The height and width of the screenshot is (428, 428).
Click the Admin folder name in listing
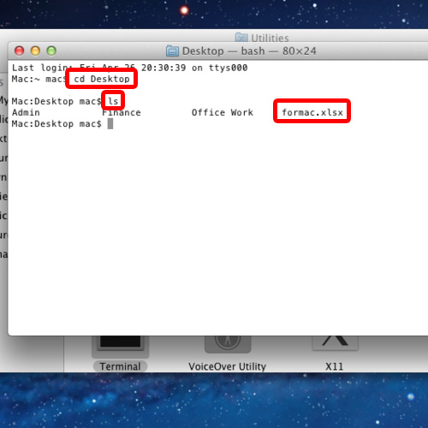(26, 112)
